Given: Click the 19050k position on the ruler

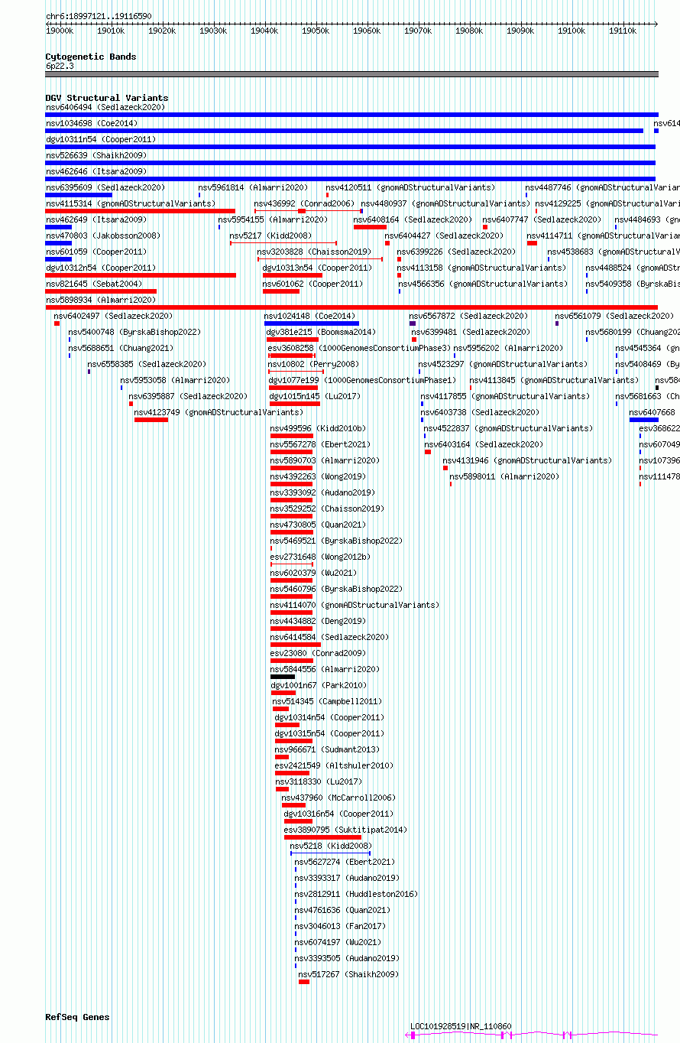Looking at the screenshot, I should [x=315, y=31].
